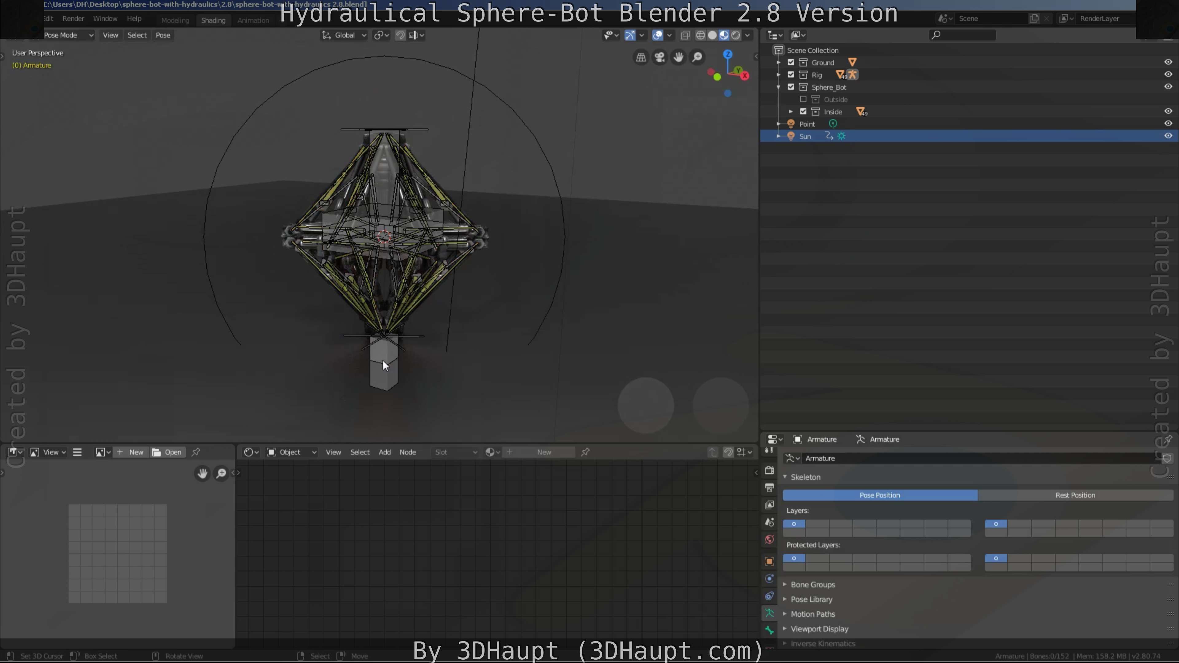Hide the Sun light in viewport

(1168, 136)
